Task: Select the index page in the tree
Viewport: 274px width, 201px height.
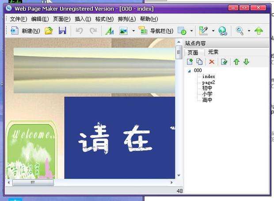Action: [x=209, y=76]
